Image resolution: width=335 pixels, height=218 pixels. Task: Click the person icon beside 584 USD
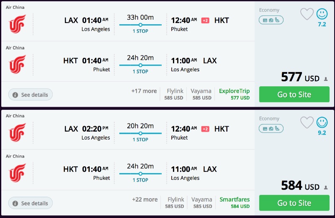point(326,187)
